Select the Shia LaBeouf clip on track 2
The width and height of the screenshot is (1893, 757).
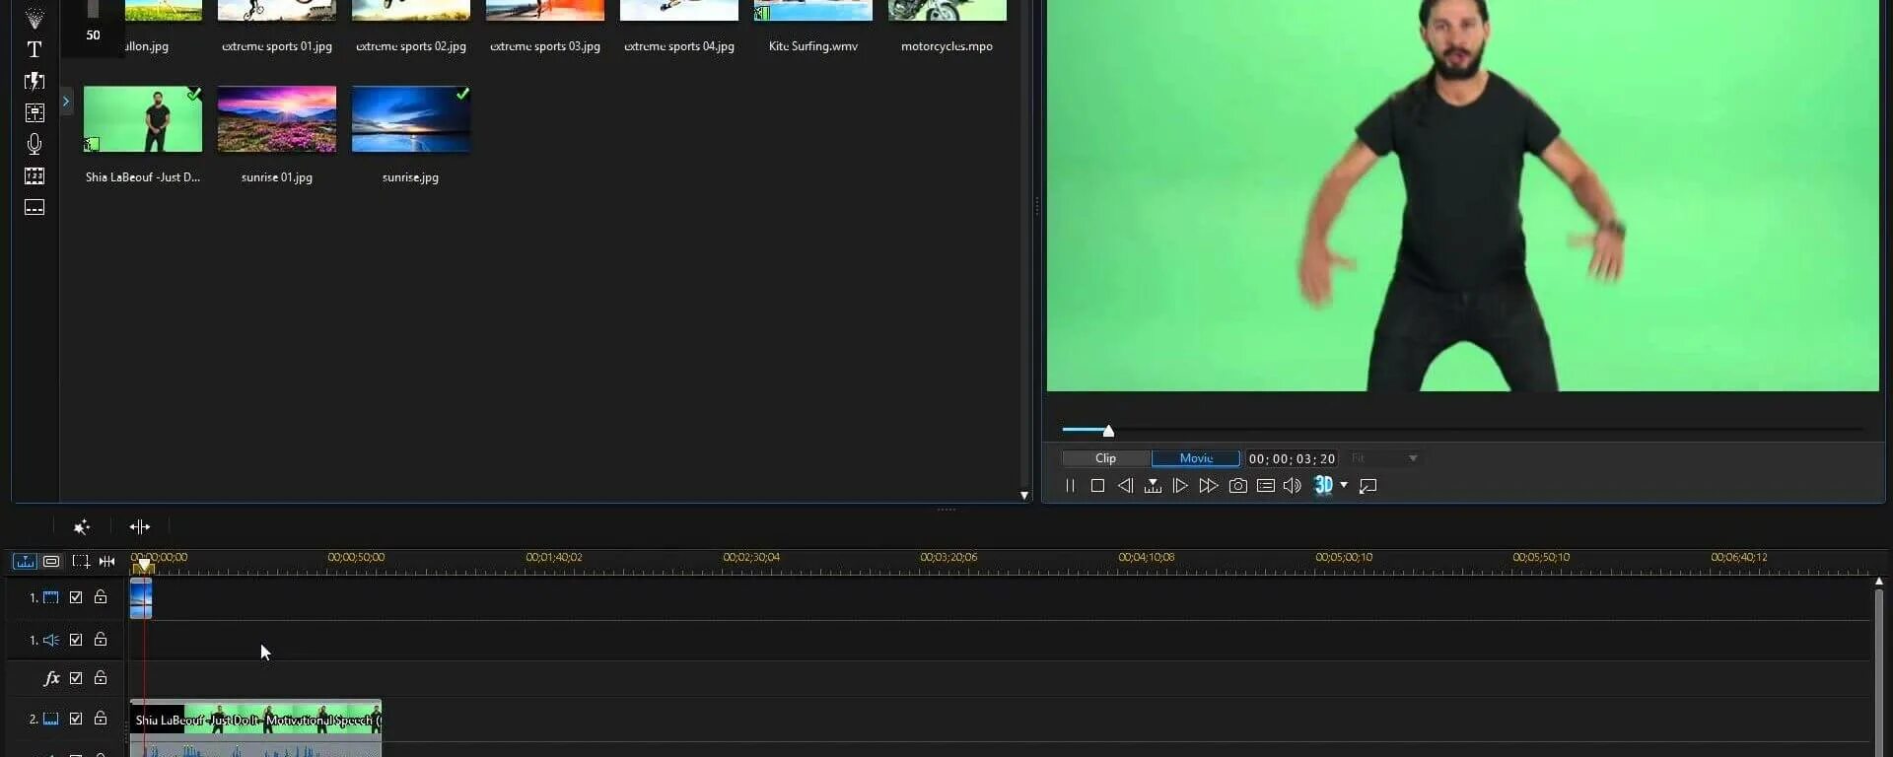255,720
